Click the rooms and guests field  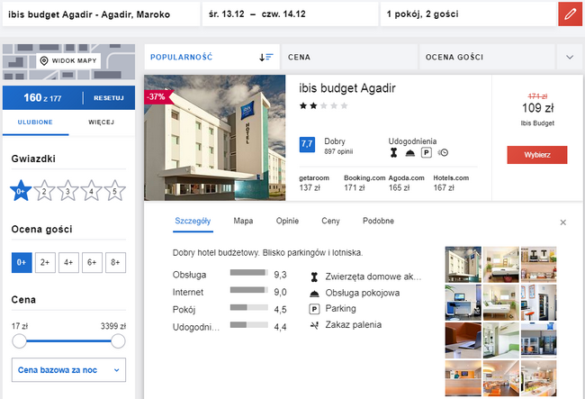pos(468,14)
